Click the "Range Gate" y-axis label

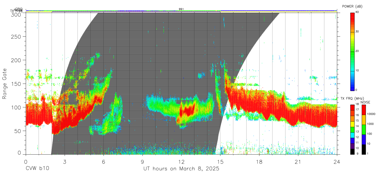click(x=5, y=84)
